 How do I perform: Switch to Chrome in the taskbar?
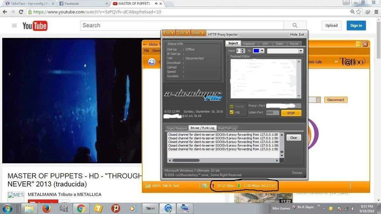[81, 209]
